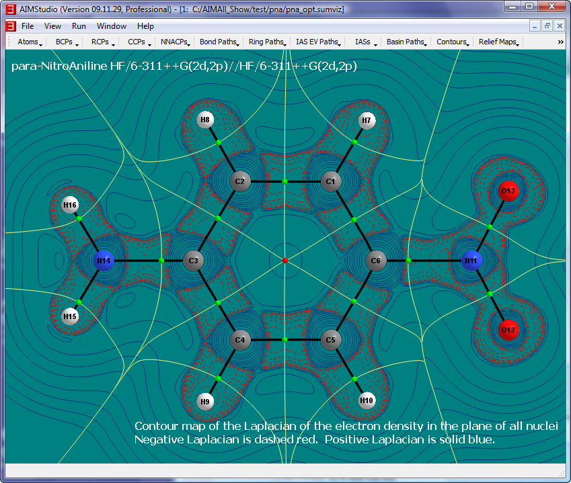Image resolution: width=571 pixels, height=483 pixels.
Task: Select the red O13 oxygen atom
Action: [508, 191]
